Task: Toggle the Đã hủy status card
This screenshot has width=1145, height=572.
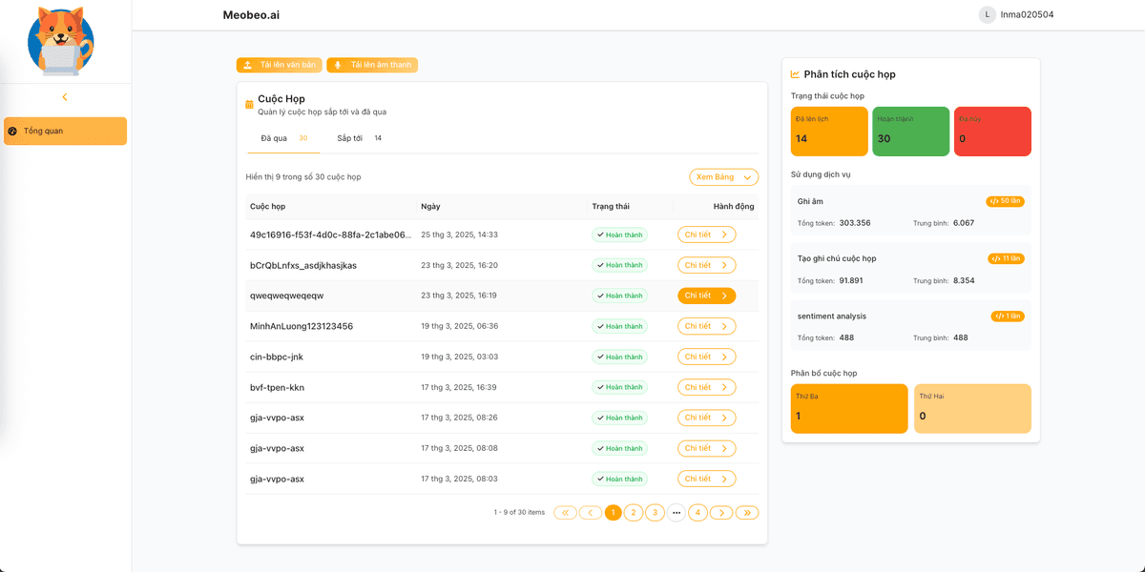Action: tap(992, 131)
